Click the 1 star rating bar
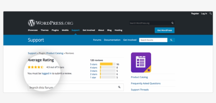Viewport: 216px width, 103px height. click(108, 77)
